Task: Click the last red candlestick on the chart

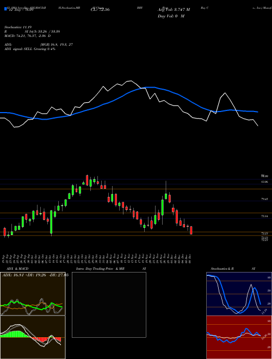Action: pos(191,230)
